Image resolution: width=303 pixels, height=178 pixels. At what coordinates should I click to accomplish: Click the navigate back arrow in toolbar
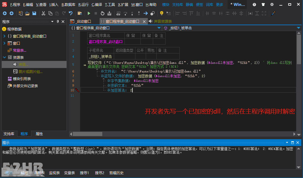pos(5,13)
